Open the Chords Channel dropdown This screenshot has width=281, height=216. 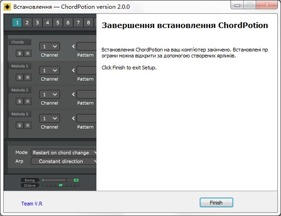click(x=50, y=46)
